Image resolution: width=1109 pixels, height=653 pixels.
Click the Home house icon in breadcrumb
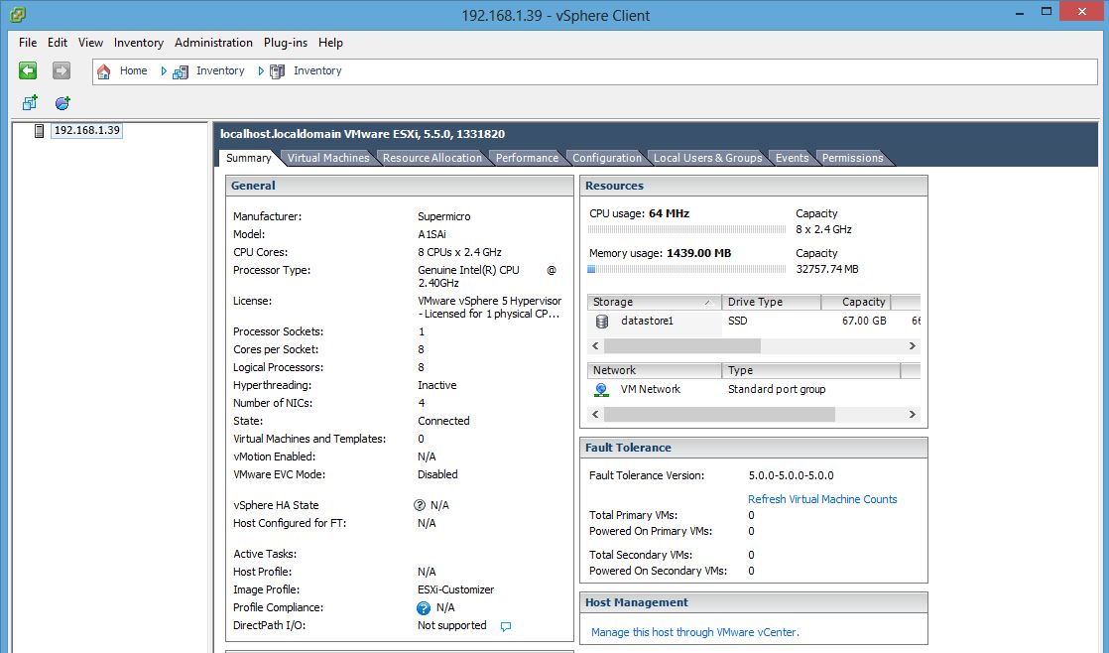click(x=104, y=71)
